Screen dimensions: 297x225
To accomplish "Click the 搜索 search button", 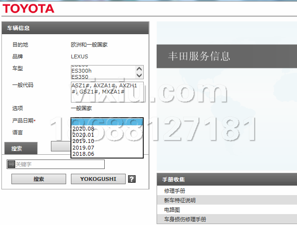I will point(39,179).
